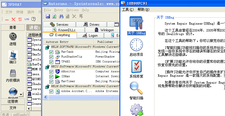Uncheck the TP4EX autorun entry
This screenshot has width=225, height=116.
tap(51, 62)
